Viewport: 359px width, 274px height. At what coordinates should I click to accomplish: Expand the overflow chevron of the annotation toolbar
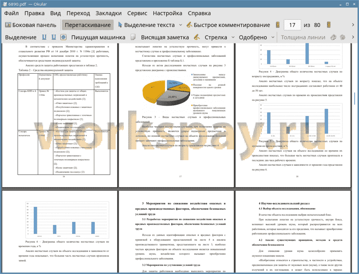coord(353,37)
